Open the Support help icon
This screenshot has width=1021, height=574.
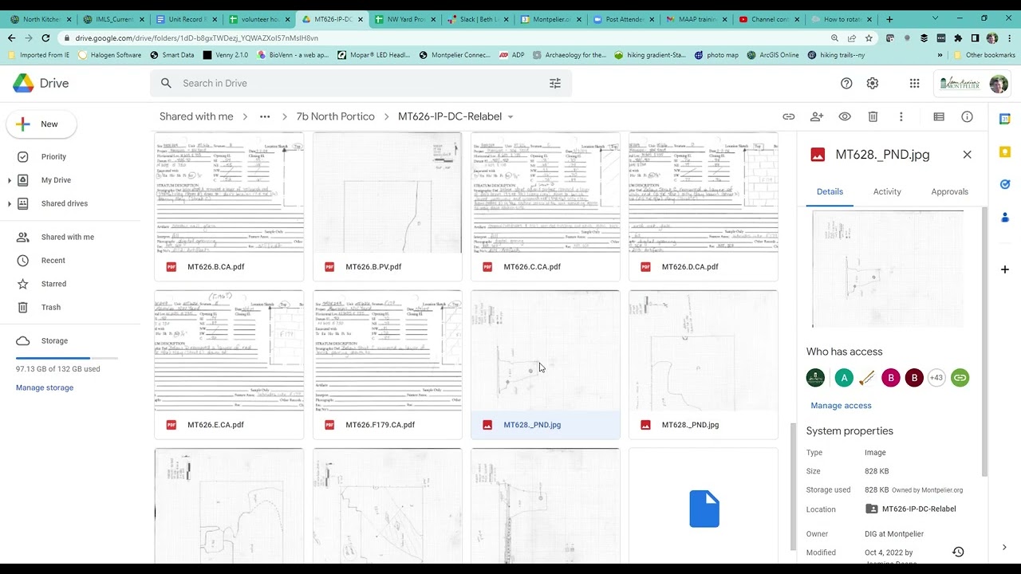point(846,83)
